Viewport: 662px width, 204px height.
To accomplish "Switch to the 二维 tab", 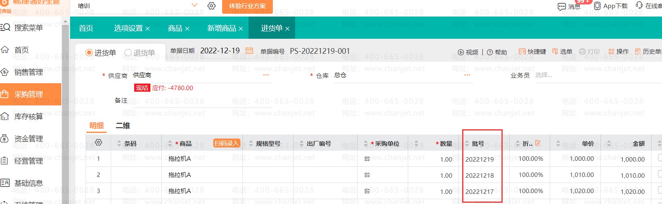I will (123, 126).
